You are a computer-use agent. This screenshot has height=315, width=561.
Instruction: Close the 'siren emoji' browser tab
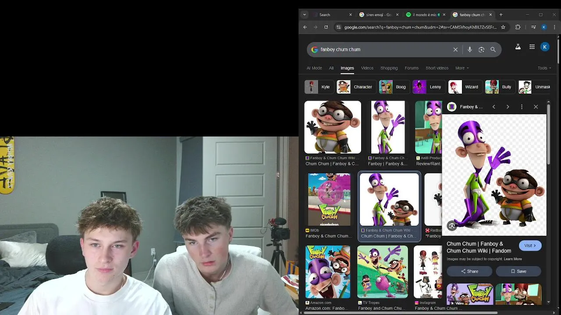click(x=398, y=15)
